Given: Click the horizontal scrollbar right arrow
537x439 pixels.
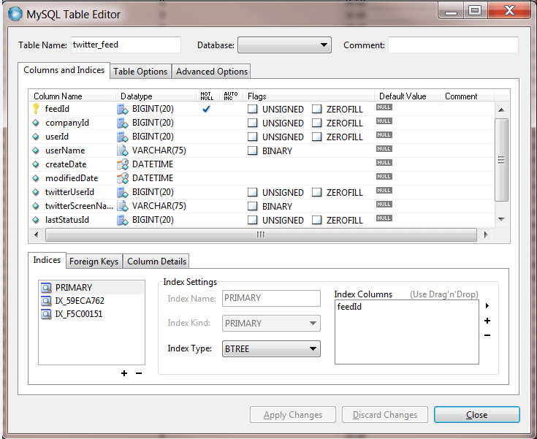Looking at the screenshot, I should [x=486, y=235].
